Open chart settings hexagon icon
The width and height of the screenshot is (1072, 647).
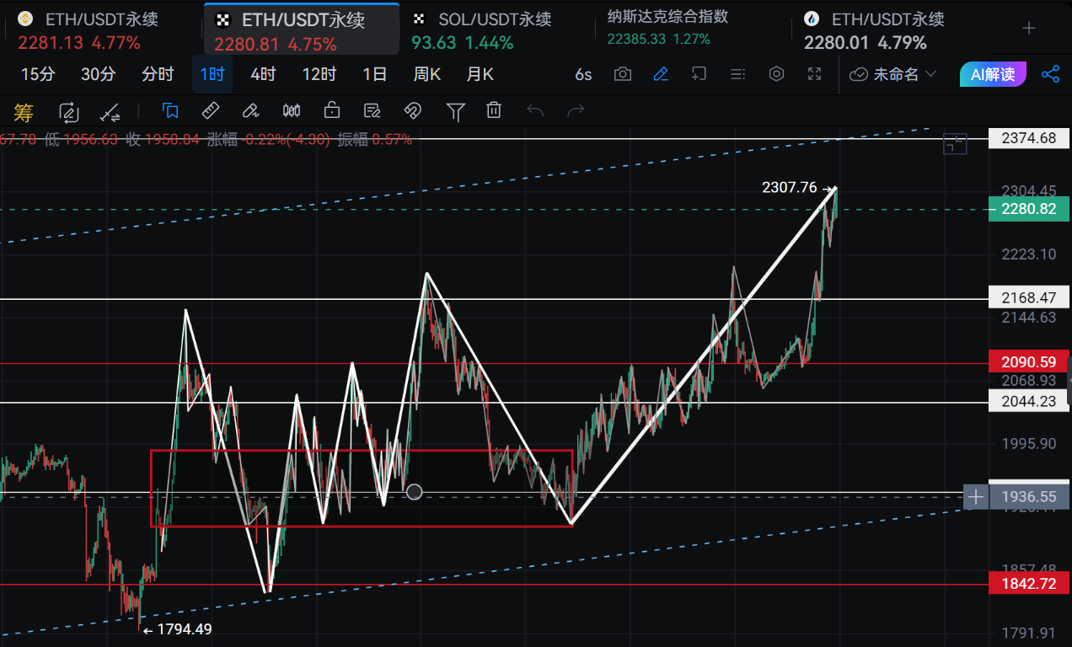(x=776, y=74)
